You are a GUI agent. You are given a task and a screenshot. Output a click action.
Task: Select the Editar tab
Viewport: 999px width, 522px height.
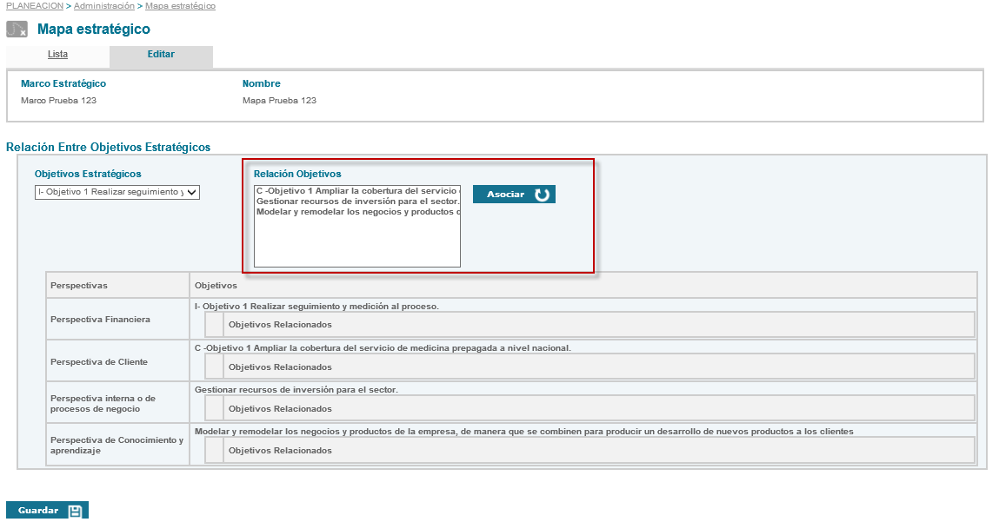point(161,55)
